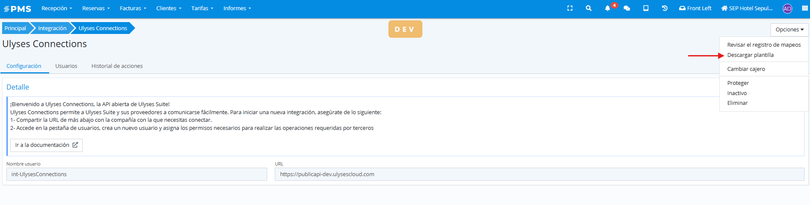
Task: Go to Integración breadcrumb
Action: click(x=52, y=28)
